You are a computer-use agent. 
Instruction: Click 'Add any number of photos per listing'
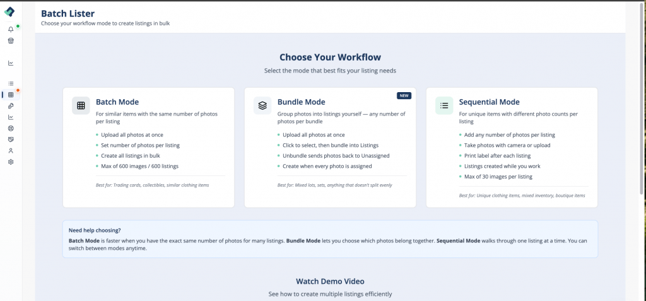(x=510, y=135)
